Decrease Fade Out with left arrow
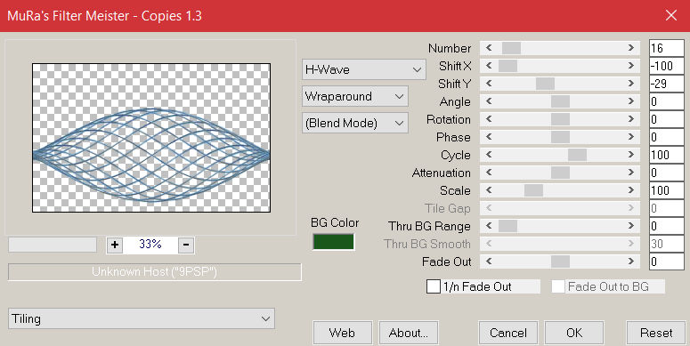 tap(489, 262)
